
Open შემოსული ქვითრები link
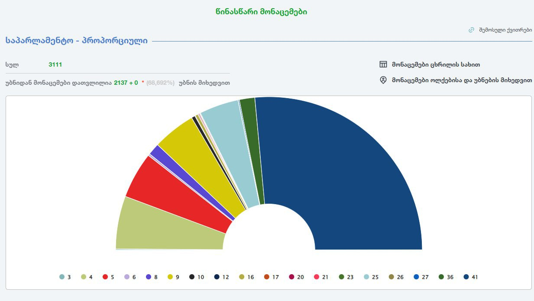pos(505,30)
